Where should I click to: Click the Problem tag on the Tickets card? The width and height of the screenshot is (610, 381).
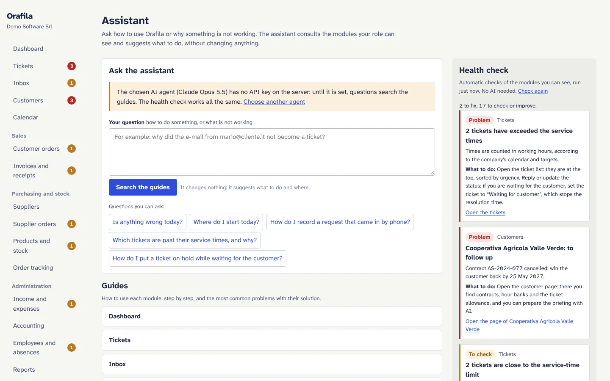[x=480, y=120]
